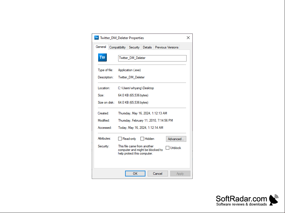This screenshot has width=285, height=213.
Task: Click the 'Type of file:' label
Action: (x=105, y=70)
